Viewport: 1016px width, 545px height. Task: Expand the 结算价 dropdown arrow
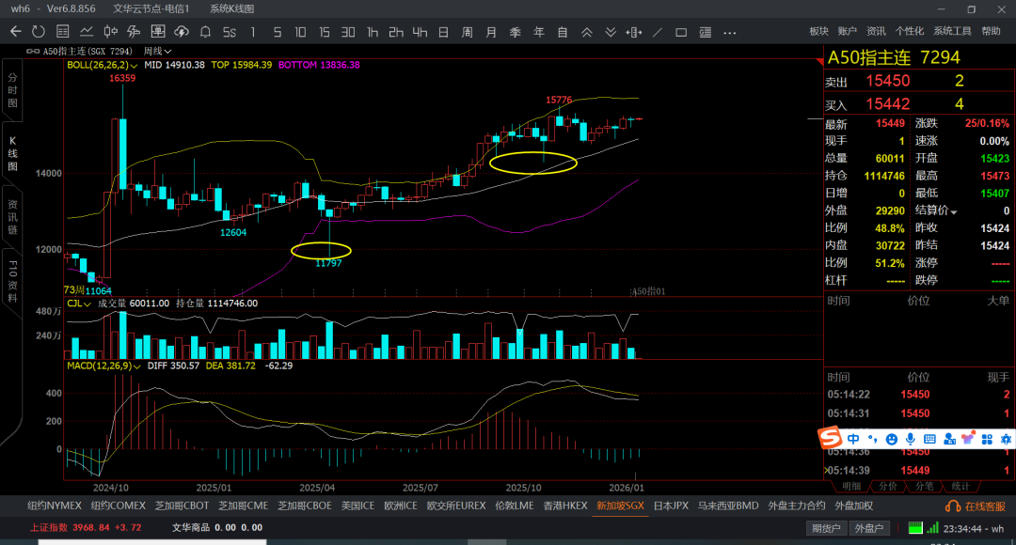[954, 211]
